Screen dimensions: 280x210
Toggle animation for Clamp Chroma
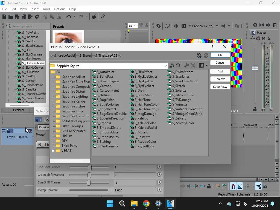click(159, 190)
